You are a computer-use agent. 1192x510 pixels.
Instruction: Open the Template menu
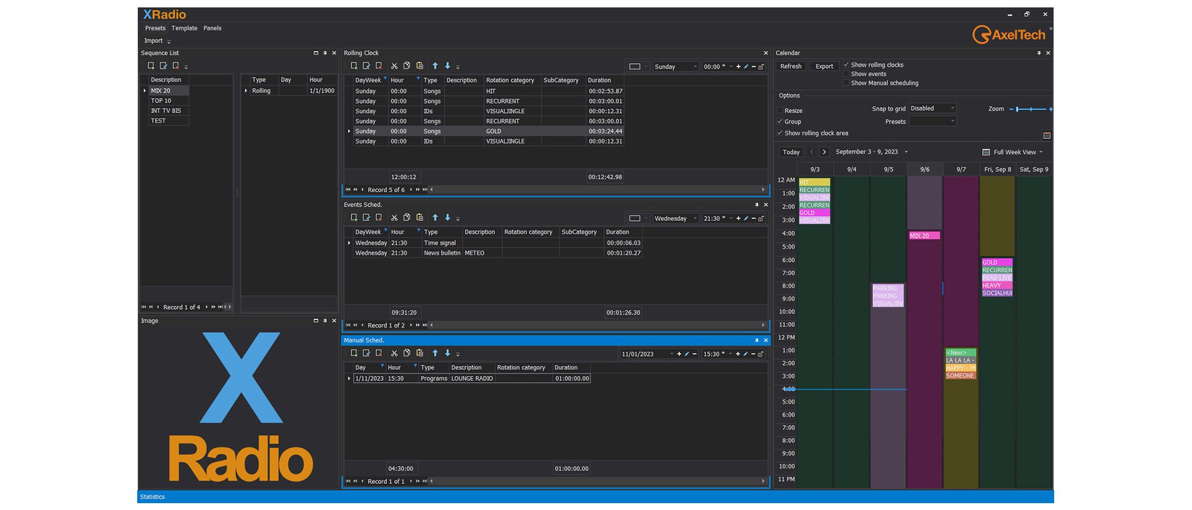[x=184, y=29]
